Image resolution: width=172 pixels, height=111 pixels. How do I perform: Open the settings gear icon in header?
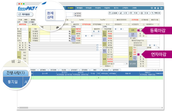[155, 8]
